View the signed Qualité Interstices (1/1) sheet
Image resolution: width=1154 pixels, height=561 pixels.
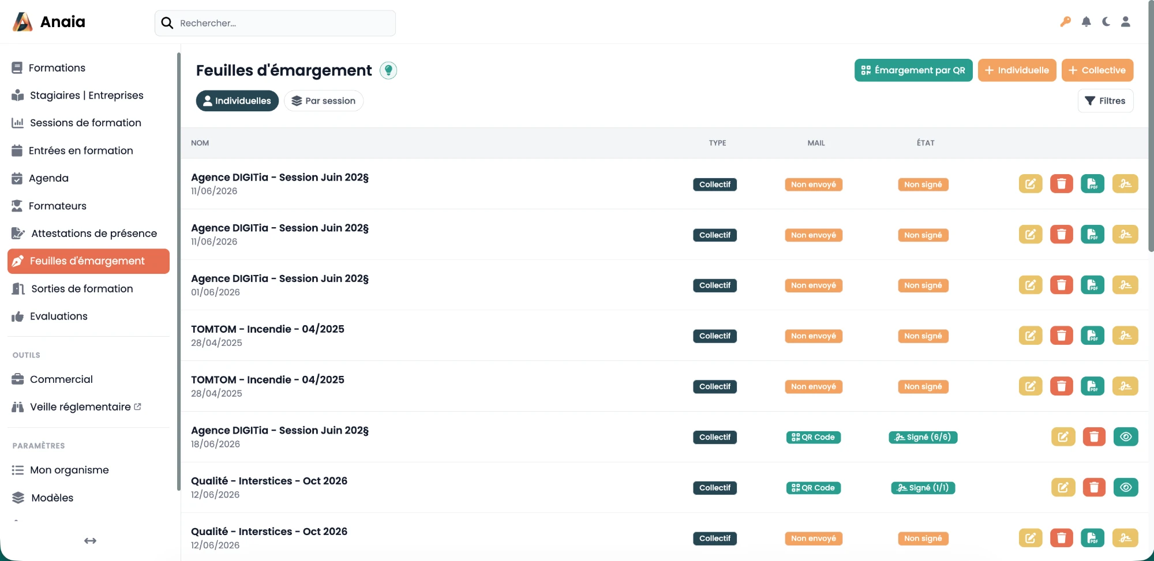pyautogui.click(x=1125, y=487)
